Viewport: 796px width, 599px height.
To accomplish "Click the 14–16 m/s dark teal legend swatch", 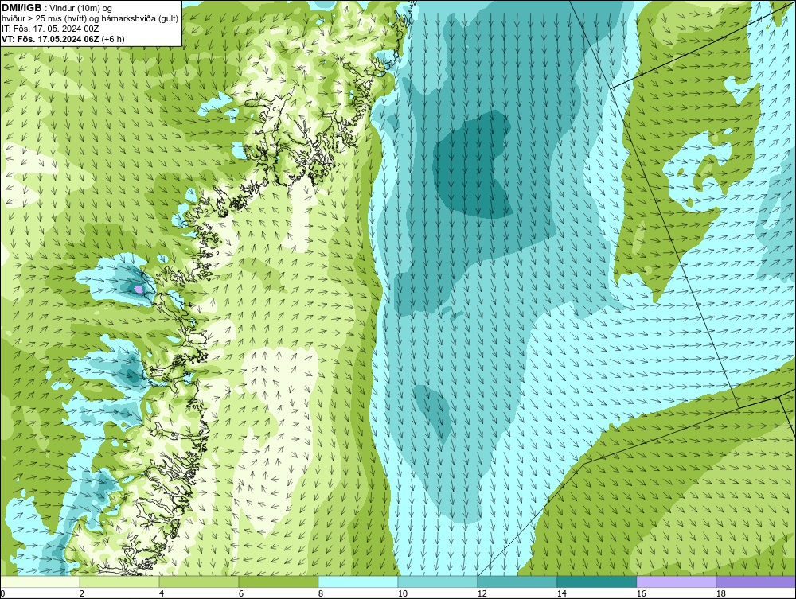I will coord(596,581).
